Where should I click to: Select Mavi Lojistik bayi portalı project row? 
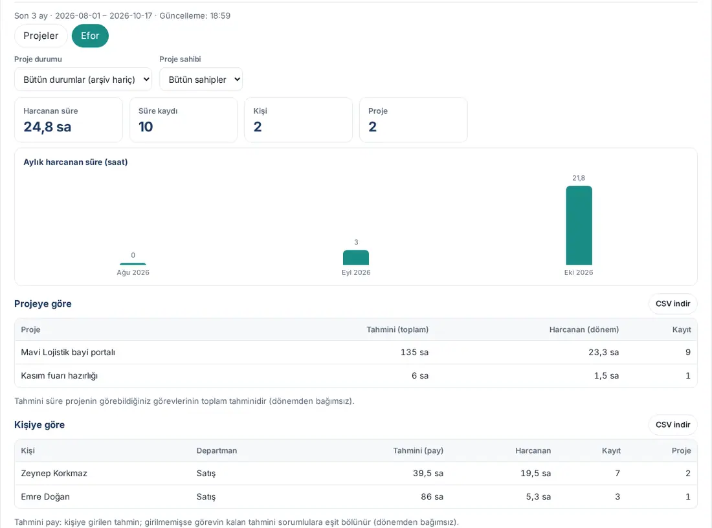point(356,352)
